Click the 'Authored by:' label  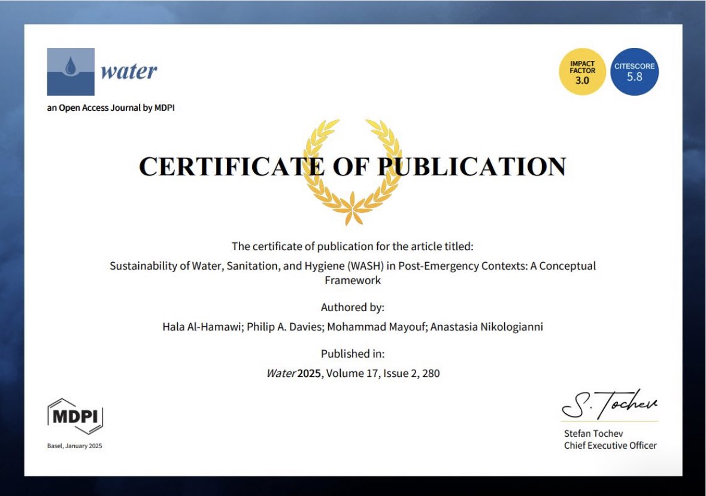click(x=353, y=307)
